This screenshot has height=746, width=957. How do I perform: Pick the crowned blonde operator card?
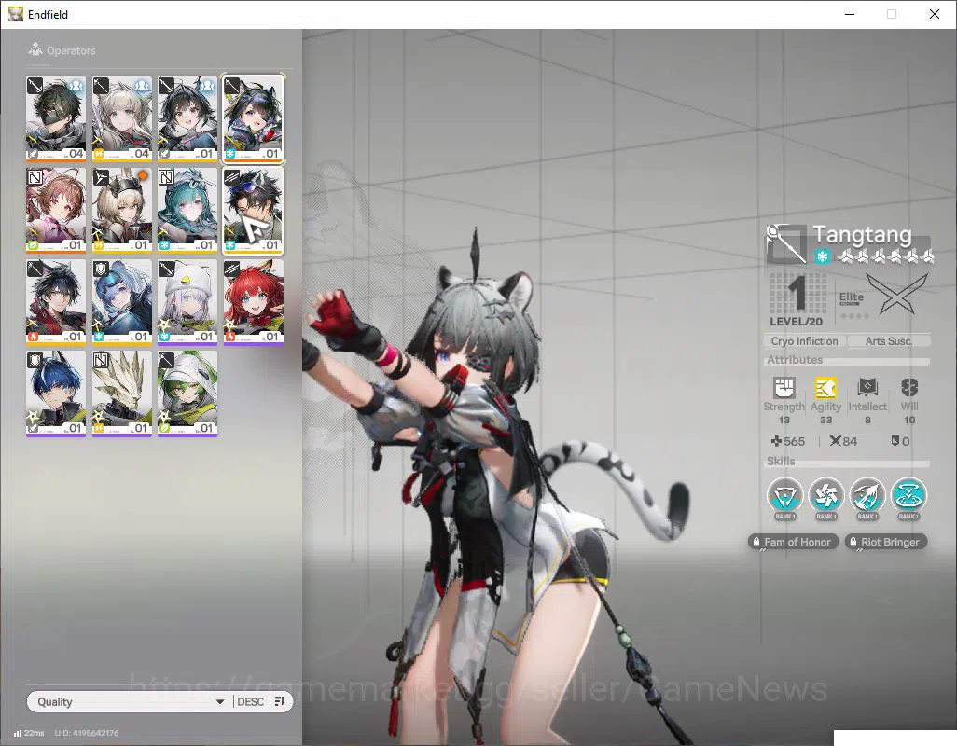click(x=121, y=211)
